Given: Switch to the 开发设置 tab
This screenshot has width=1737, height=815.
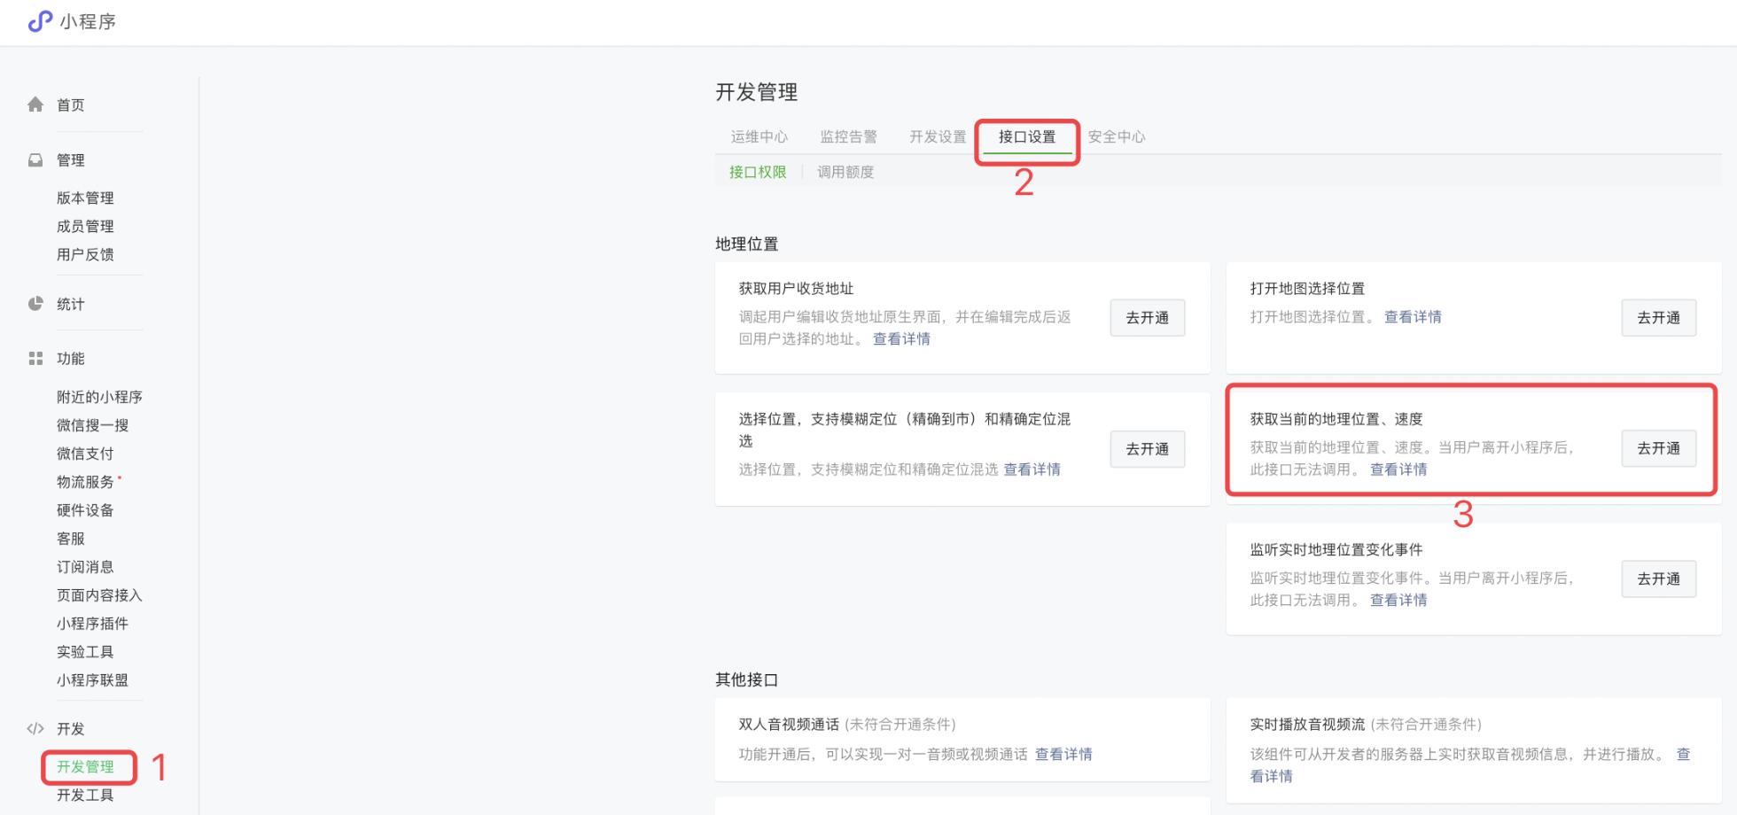Looking at the screenshot, I should (938, 136).
